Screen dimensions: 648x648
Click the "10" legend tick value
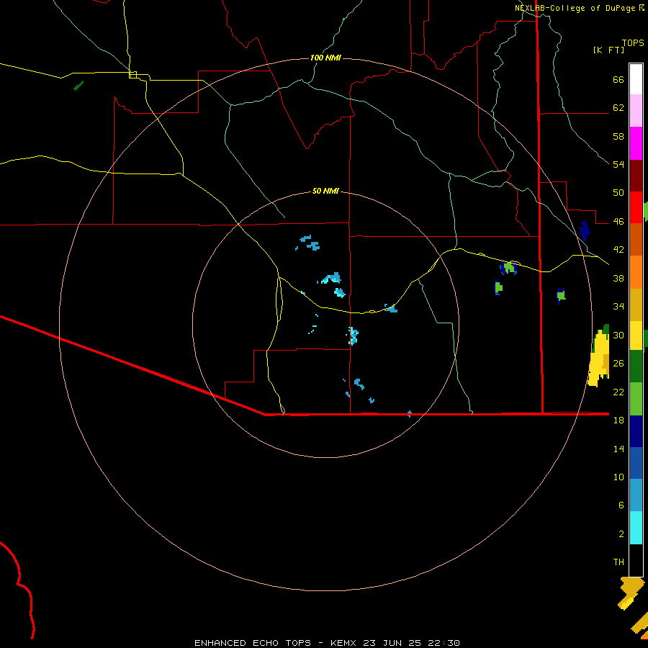pos(618,477)
